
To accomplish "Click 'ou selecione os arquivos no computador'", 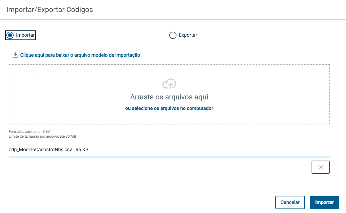I will 169,108.
